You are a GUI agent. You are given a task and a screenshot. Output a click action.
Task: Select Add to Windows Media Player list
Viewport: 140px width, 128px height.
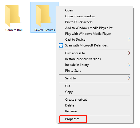coord(89,28)
